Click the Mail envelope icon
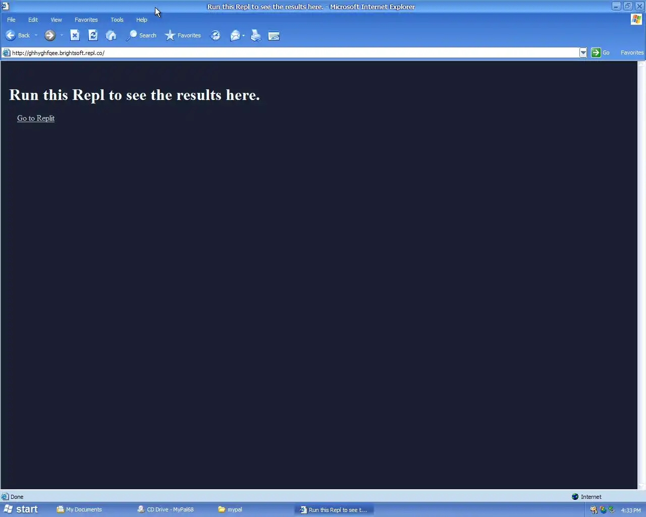The width and height of the screenshot is (646, 517). (x=235, y=35)
